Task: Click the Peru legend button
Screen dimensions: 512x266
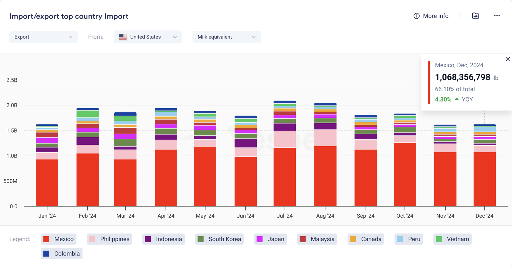Action: pos(409,239)
